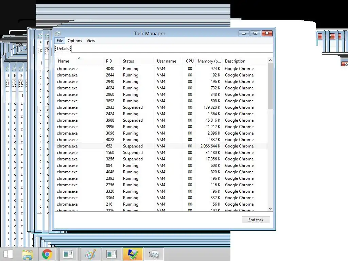Sort by Description column header
The height and width of the screenshot is (261, 348).
pos(245,61)
